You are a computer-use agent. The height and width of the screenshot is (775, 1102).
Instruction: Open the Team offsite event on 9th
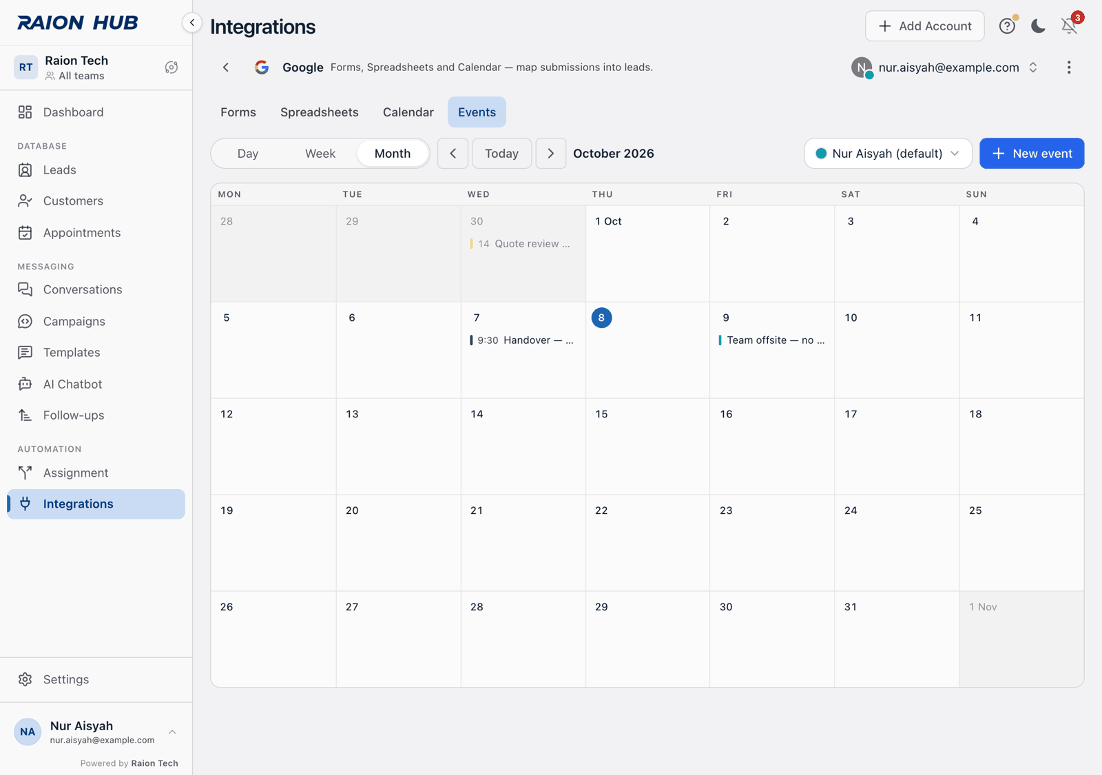tap(771, 340)
